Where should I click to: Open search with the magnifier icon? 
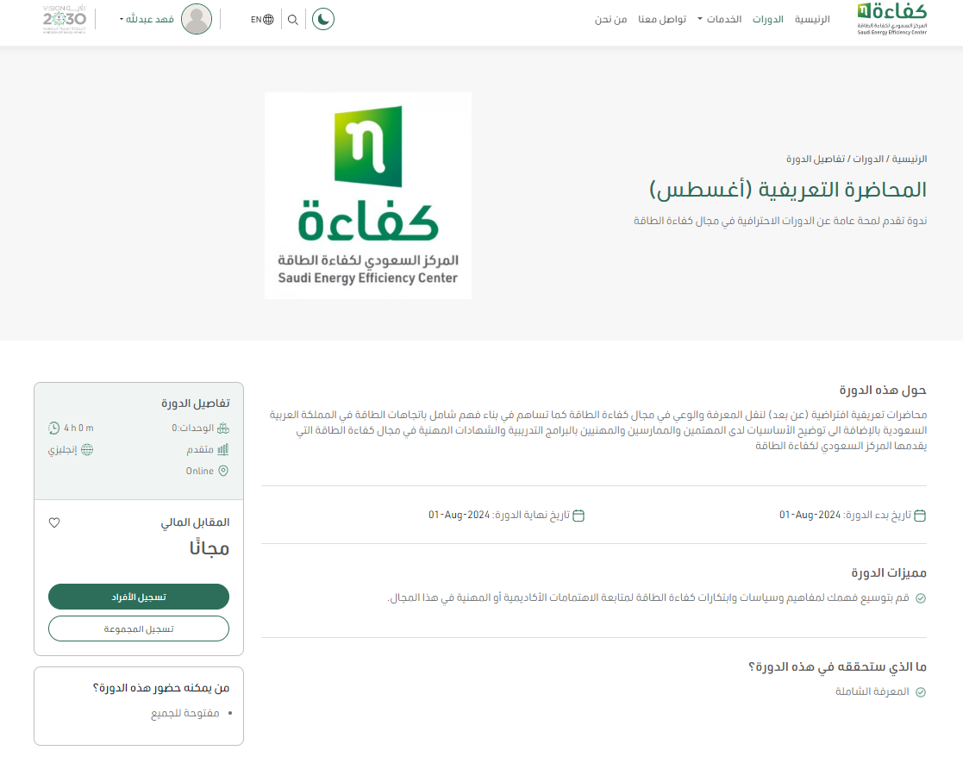pyautogui.click(x=293, y=20)
